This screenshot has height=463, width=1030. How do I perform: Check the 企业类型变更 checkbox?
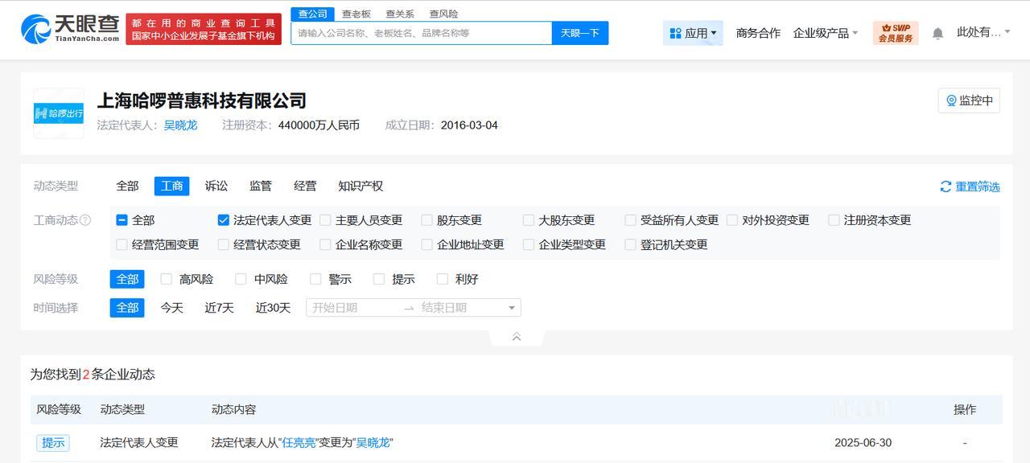pos(529,244)
